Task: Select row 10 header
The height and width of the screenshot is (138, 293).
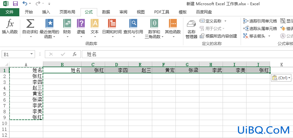Action: click(x=5, y=123)
